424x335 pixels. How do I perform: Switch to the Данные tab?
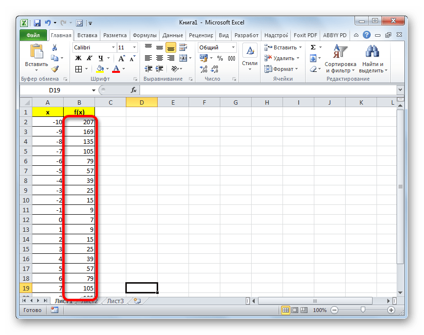pos(172,35)
